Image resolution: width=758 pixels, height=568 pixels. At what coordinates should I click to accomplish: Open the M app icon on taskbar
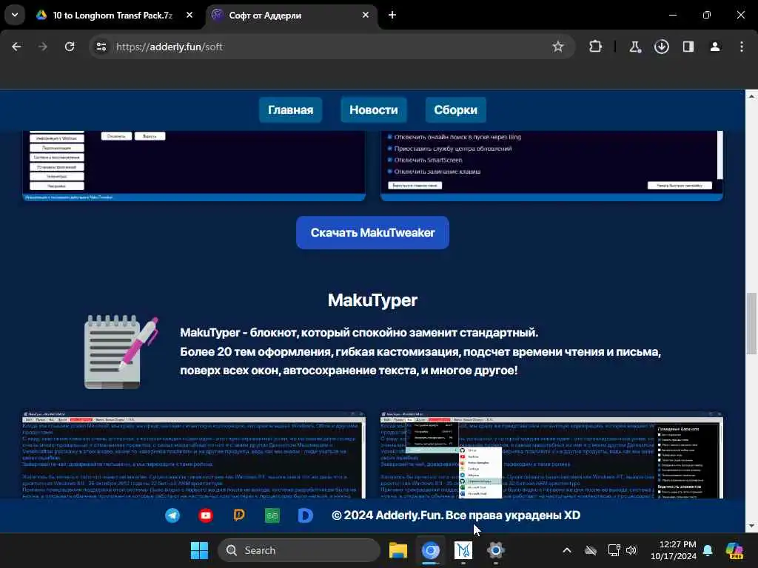point(463,550)
